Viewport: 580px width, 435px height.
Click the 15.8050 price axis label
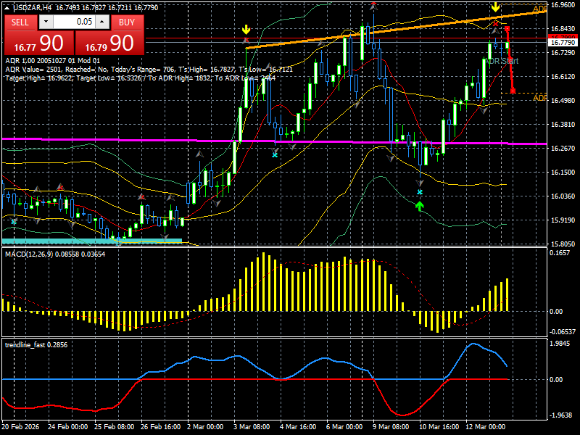(x=563, y=244)
